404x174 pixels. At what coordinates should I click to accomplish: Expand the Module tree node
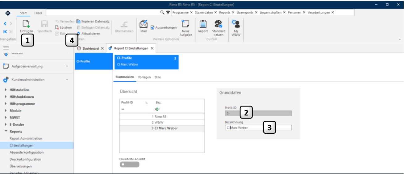[x=6, y=111]
